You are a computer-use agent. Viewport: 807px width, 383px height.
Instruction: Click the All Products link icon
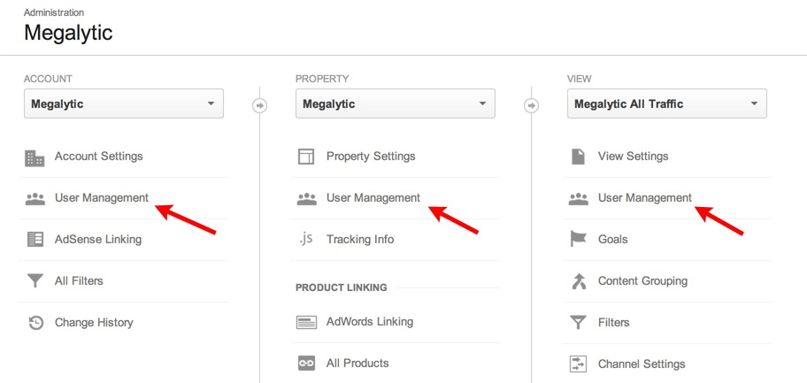(x=306, y=364)
